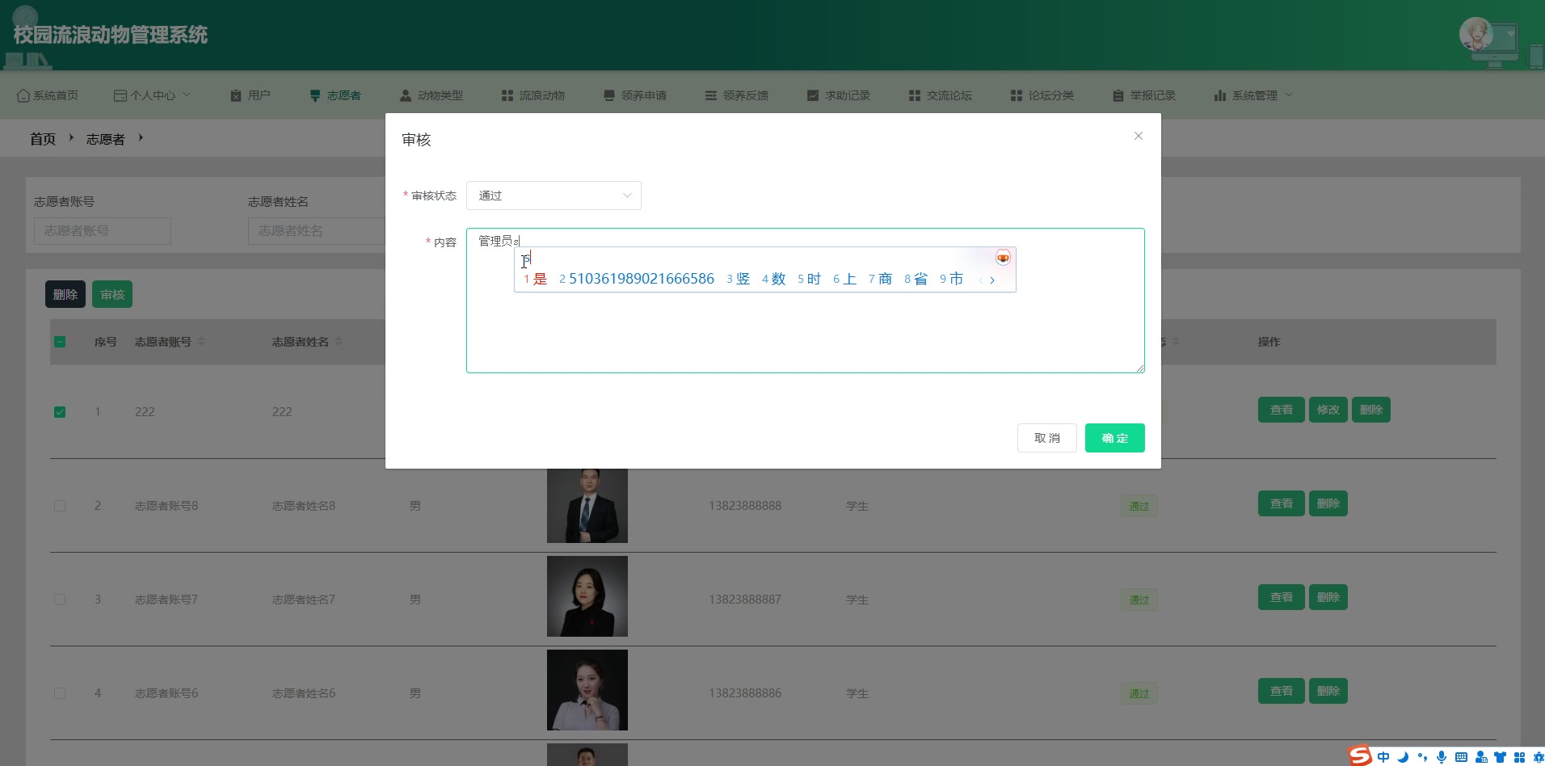The width and height of the screenshot is (1545, 766).
Task: Click the dark 删除 button above the table
Action: [x=65, y=294]
